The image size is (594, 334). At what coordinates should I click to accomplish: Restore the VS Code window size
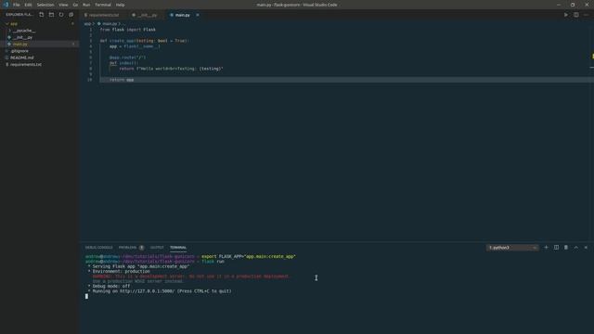click(573, 5)
